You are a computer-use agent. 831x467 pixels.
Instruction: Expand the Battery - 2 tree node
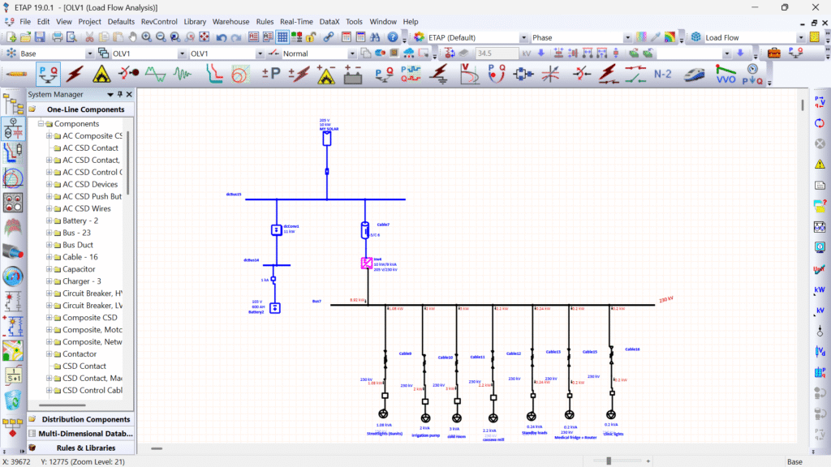tap(49, 221)
